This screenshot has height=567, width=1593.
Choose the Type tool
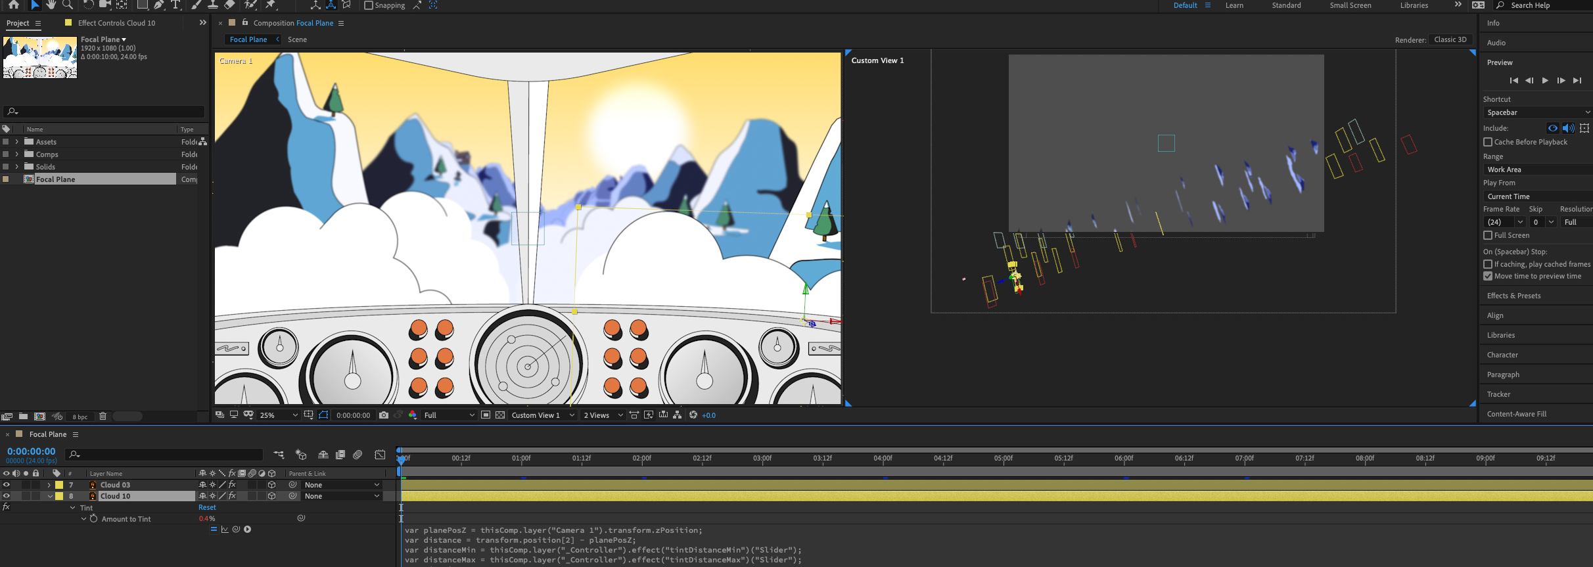coord(175,5)
